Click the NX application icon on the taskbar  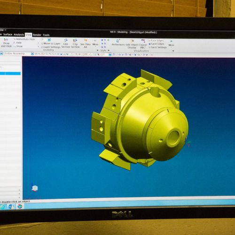click(x=20, y=206)
